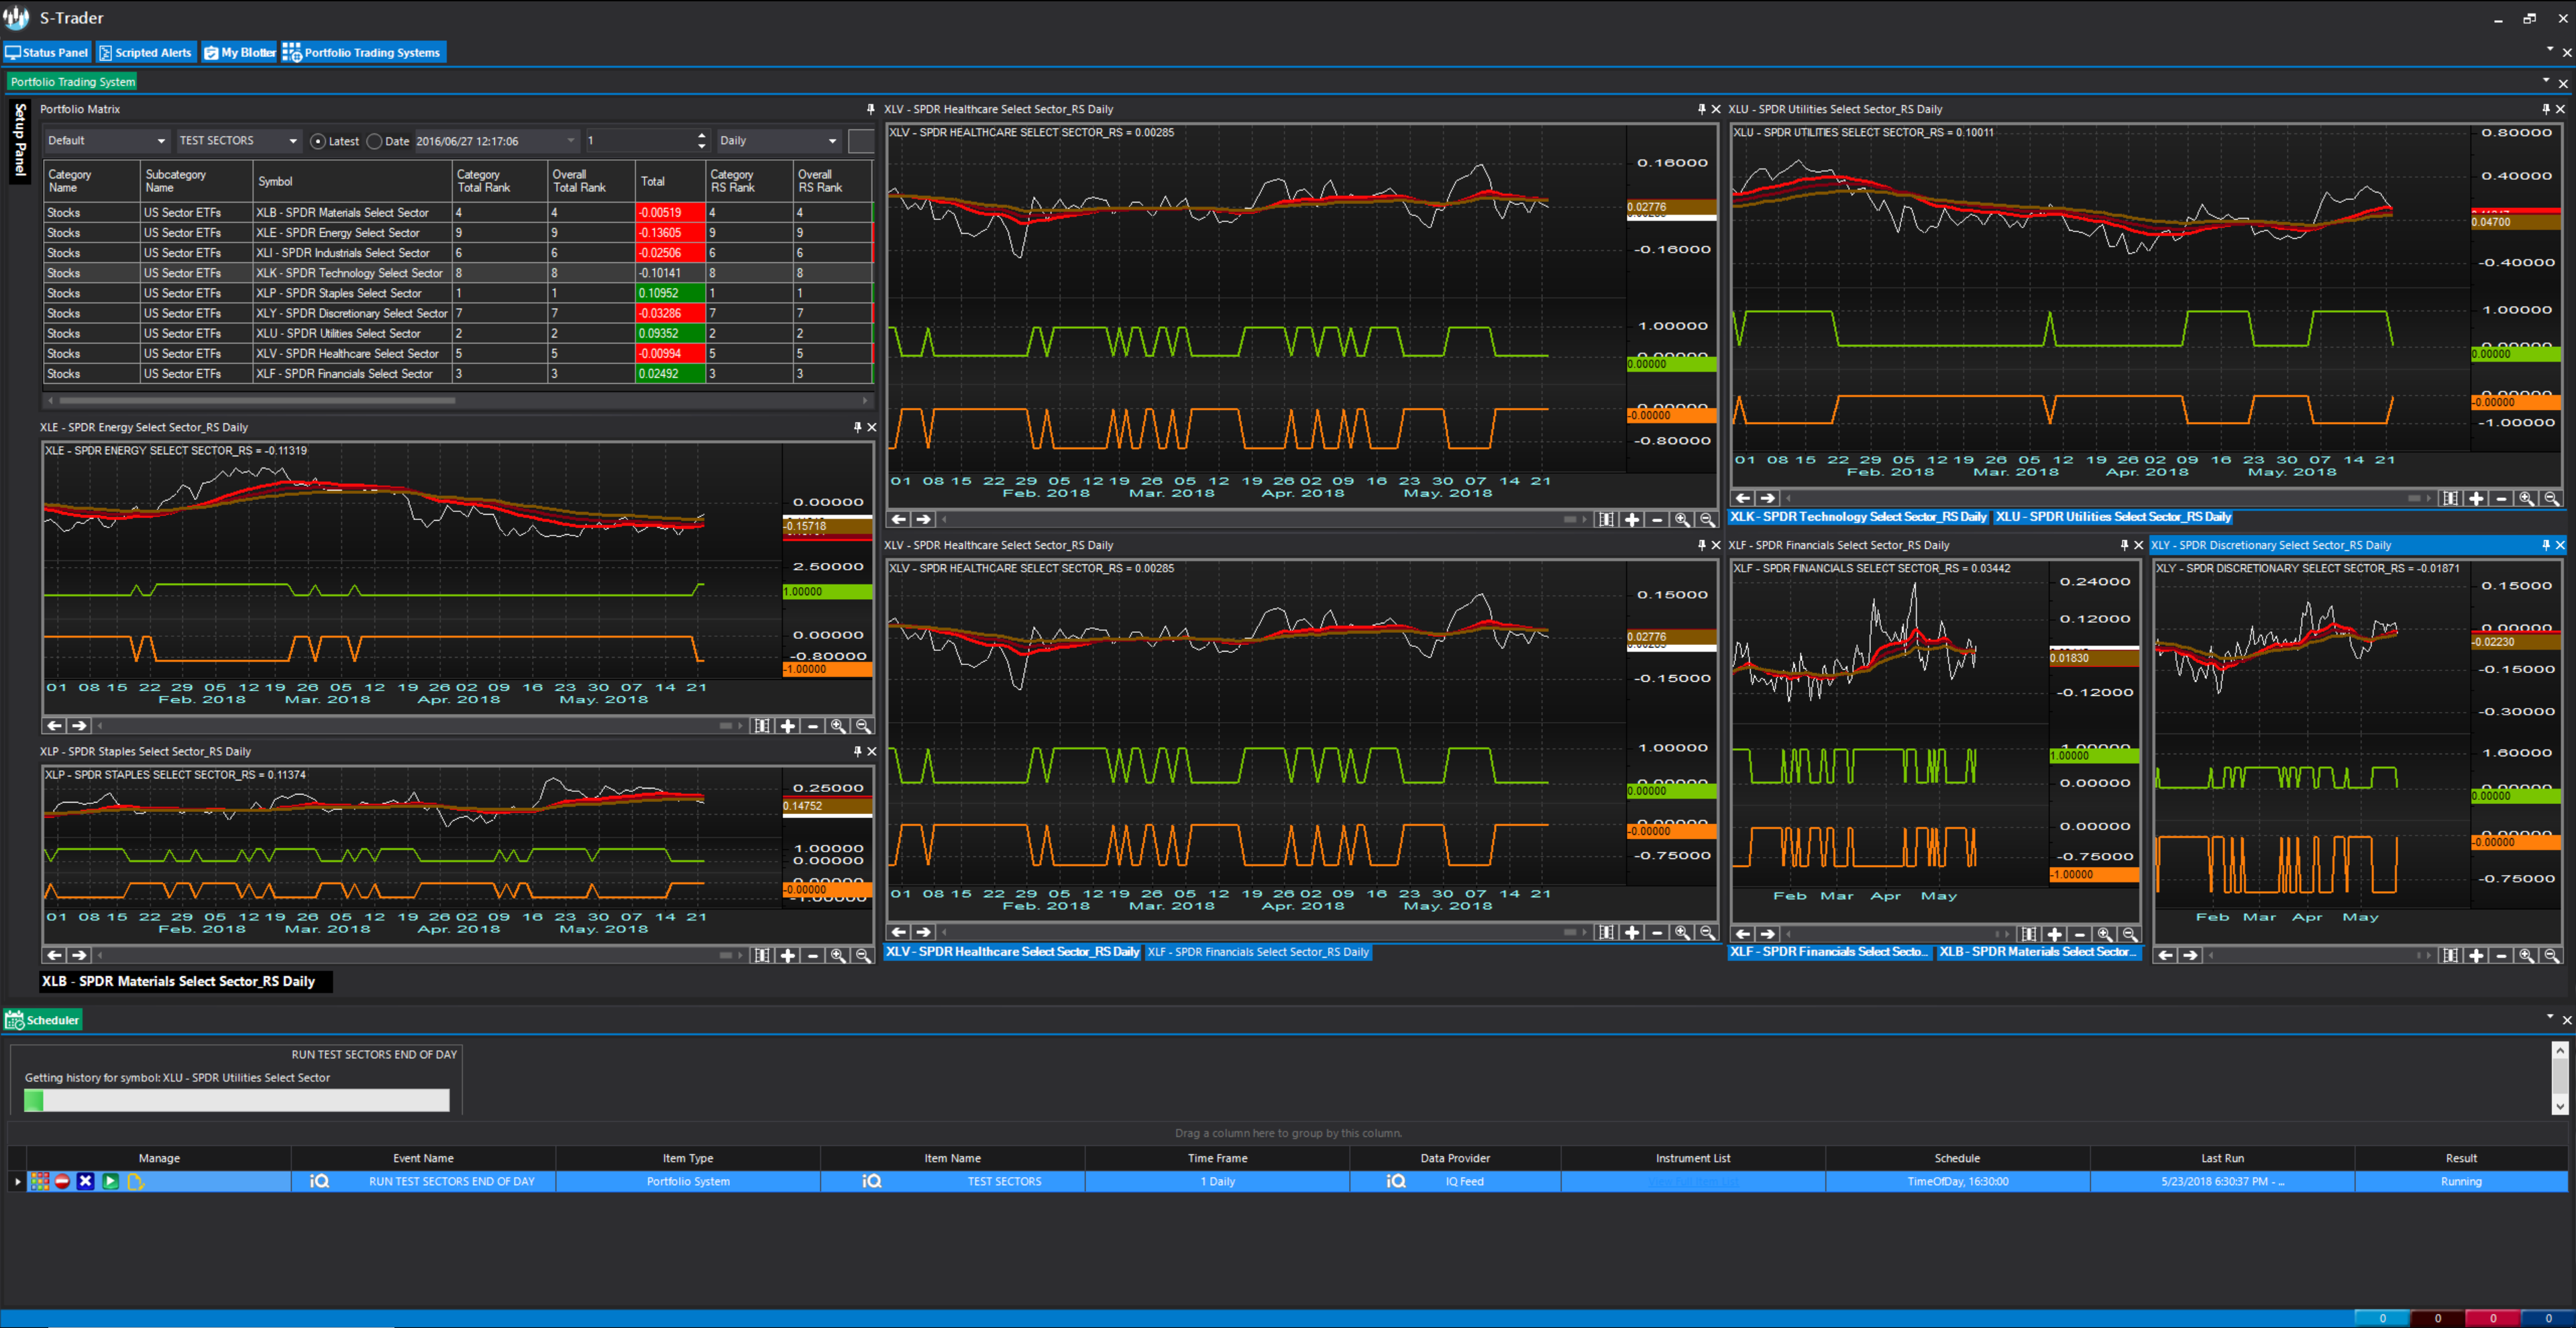Screen dimensions: 2576x1328
Task: Zoom out on top XLV Healthcare chart
Action: point(1707,520)
